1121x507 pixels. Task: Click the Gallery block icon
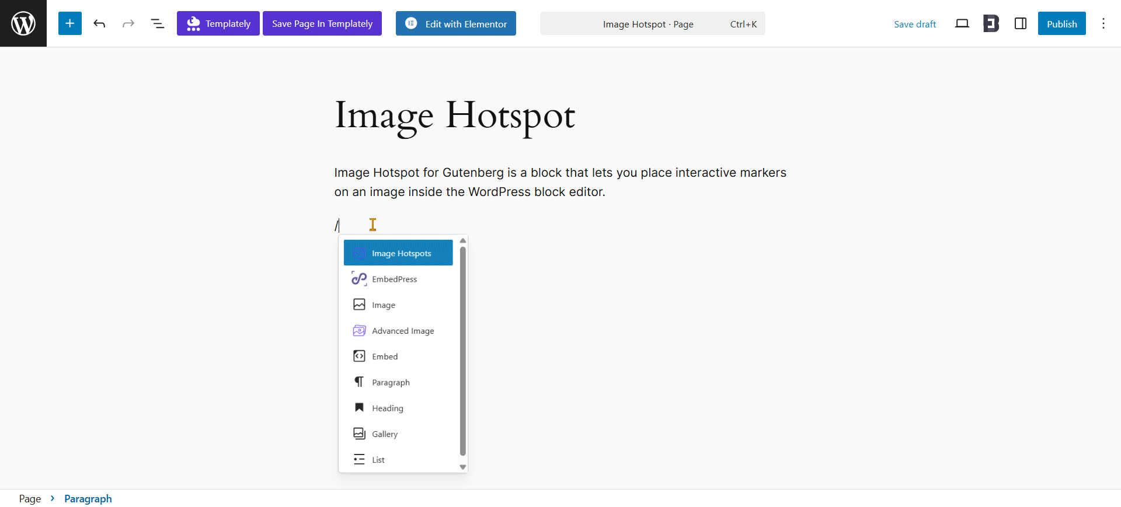pyautogui.click(x=359, y=433)
